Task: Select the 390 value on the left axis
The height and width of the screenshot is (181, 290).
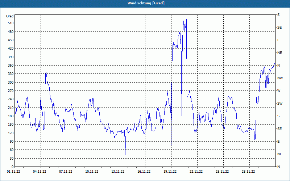Action: coord(11,57)
